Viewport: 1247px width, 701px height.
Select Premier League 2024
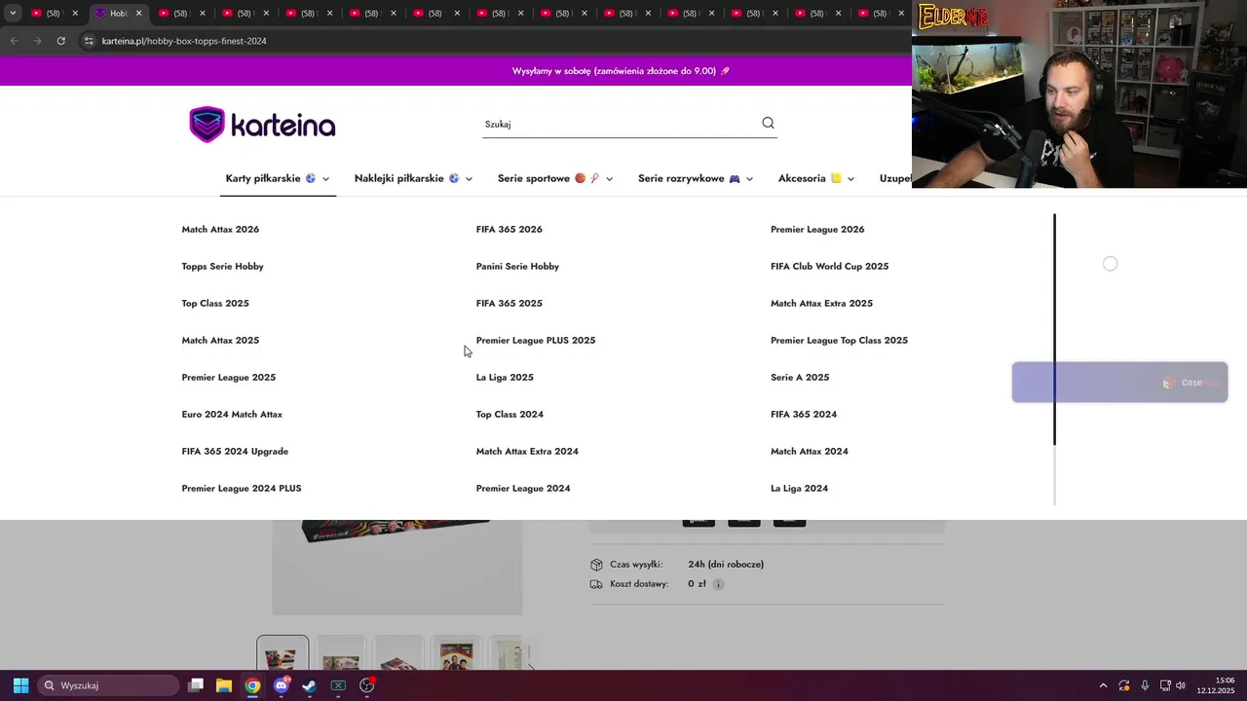tap(523, 489)
